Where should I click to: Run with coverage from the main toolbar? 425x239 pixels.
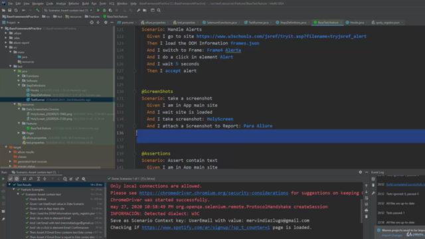(110, 11)
